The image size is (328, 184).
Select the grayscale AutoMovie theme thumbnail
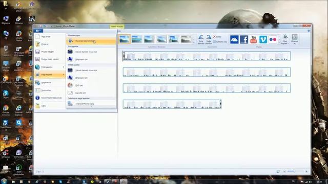pyautogui.click(x=186, y=39)
